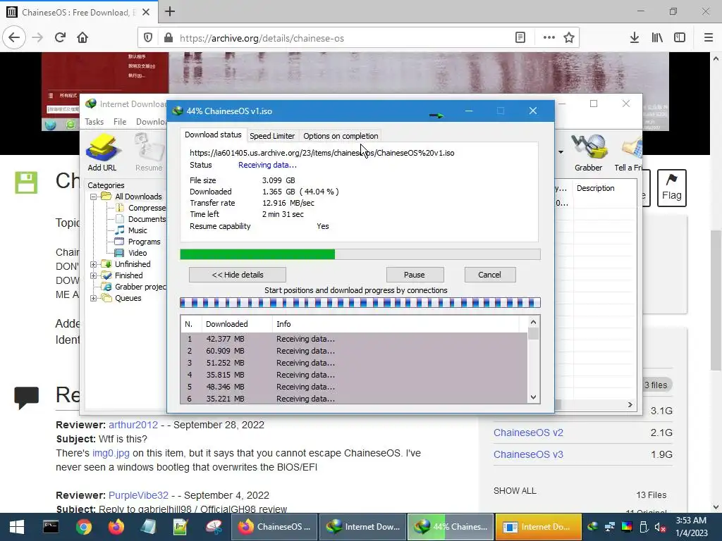Expand the Queues category
Viewport: 722px width, 541px height.
(94, 298)
